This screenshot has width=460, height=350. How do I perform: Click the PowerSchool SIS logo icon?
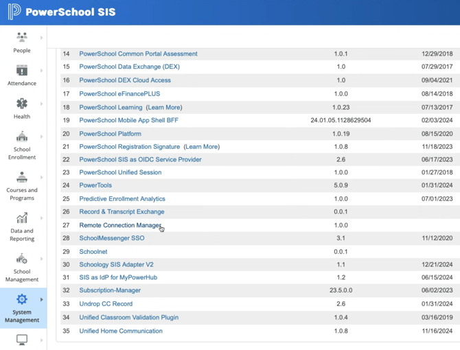[14, 12]
